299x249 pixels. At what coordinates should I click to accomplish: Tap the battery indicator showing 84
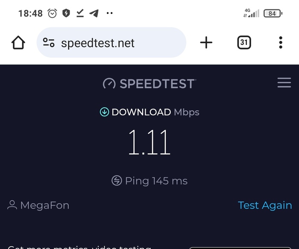[273, 13]
